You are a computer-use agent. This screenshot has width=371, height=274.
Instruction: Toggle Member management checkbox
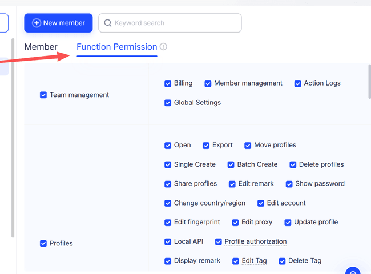[208, 84]
